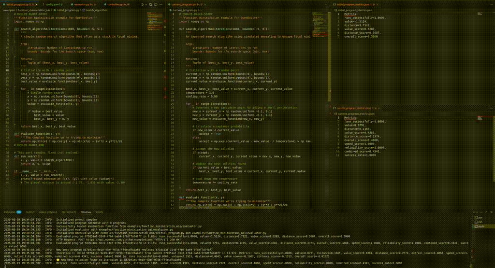Select the current_program_metrics.json tab
Screen dimensions: 495x268
click(x=356, y=108)
